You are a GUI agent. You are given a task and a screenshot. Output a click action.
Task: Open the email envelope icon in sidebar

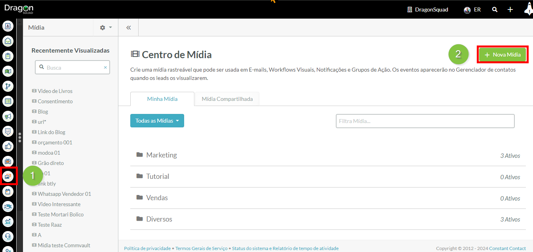8,41
